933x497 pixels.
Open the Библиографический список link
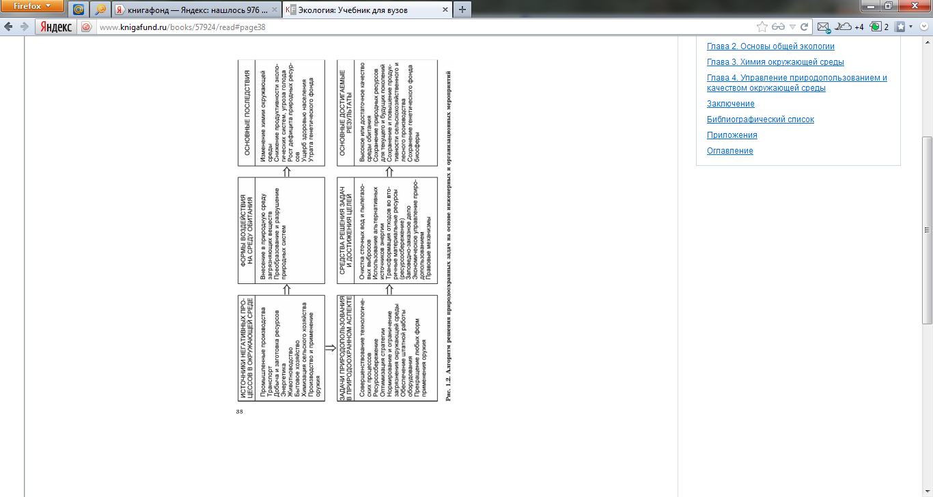click(x=760, y=119)
